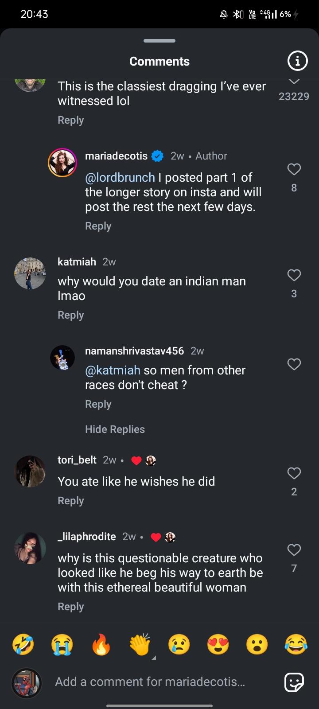Screen dimensions: 319x709
Task: Insert the surprised face emoji
Action: (x=257, y=644)
